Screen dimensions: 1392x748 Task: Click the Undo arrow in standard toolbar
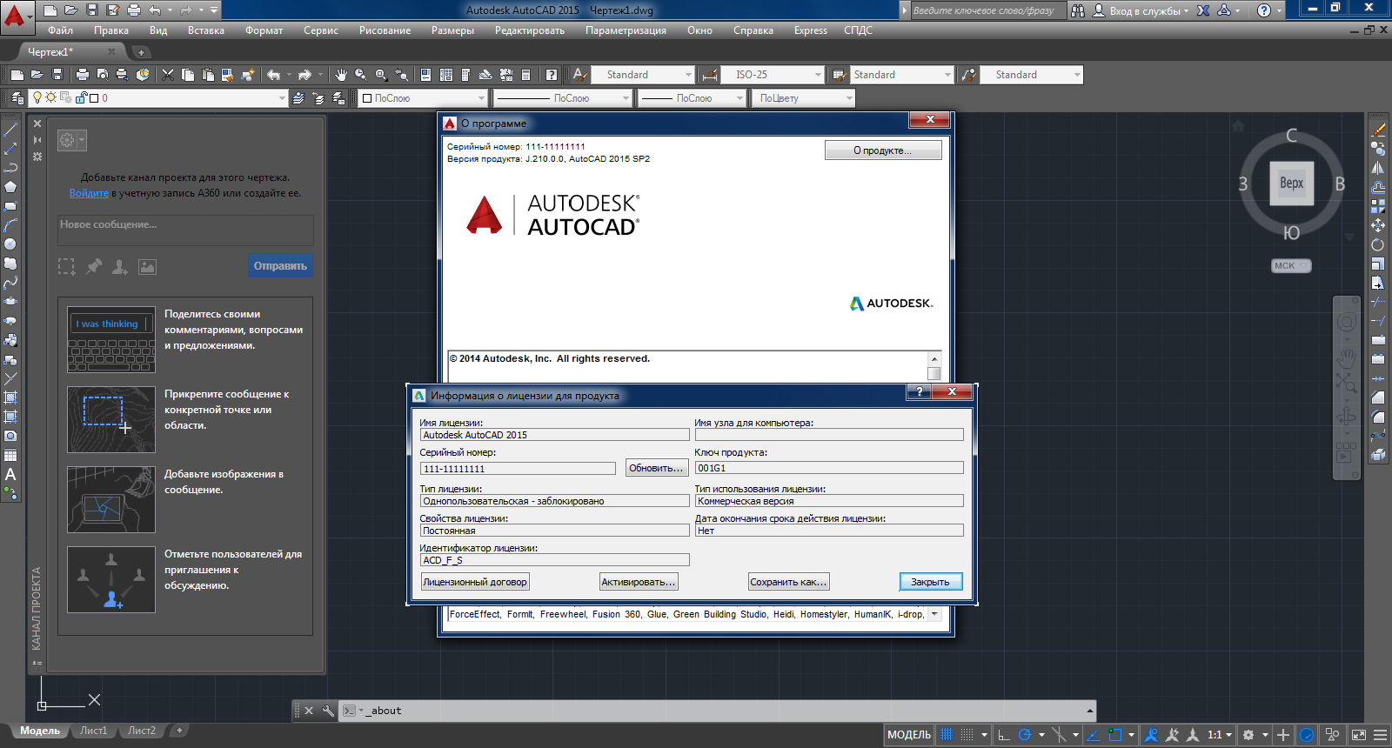click(x=274, y=75)
